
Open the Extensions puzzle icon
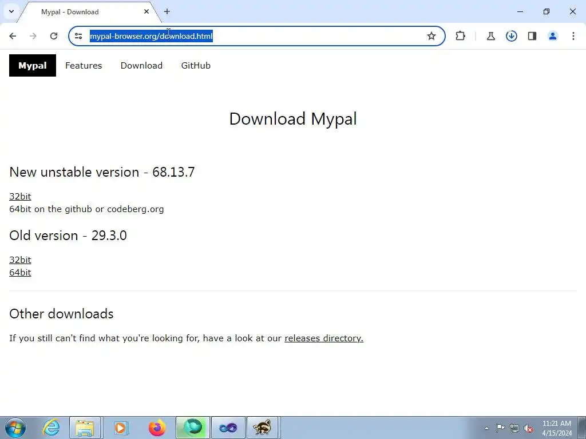461,36
